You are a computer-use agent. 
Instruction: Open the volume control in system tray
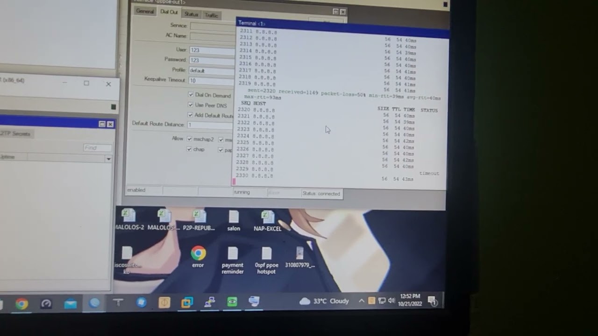(x=392, y=301)
